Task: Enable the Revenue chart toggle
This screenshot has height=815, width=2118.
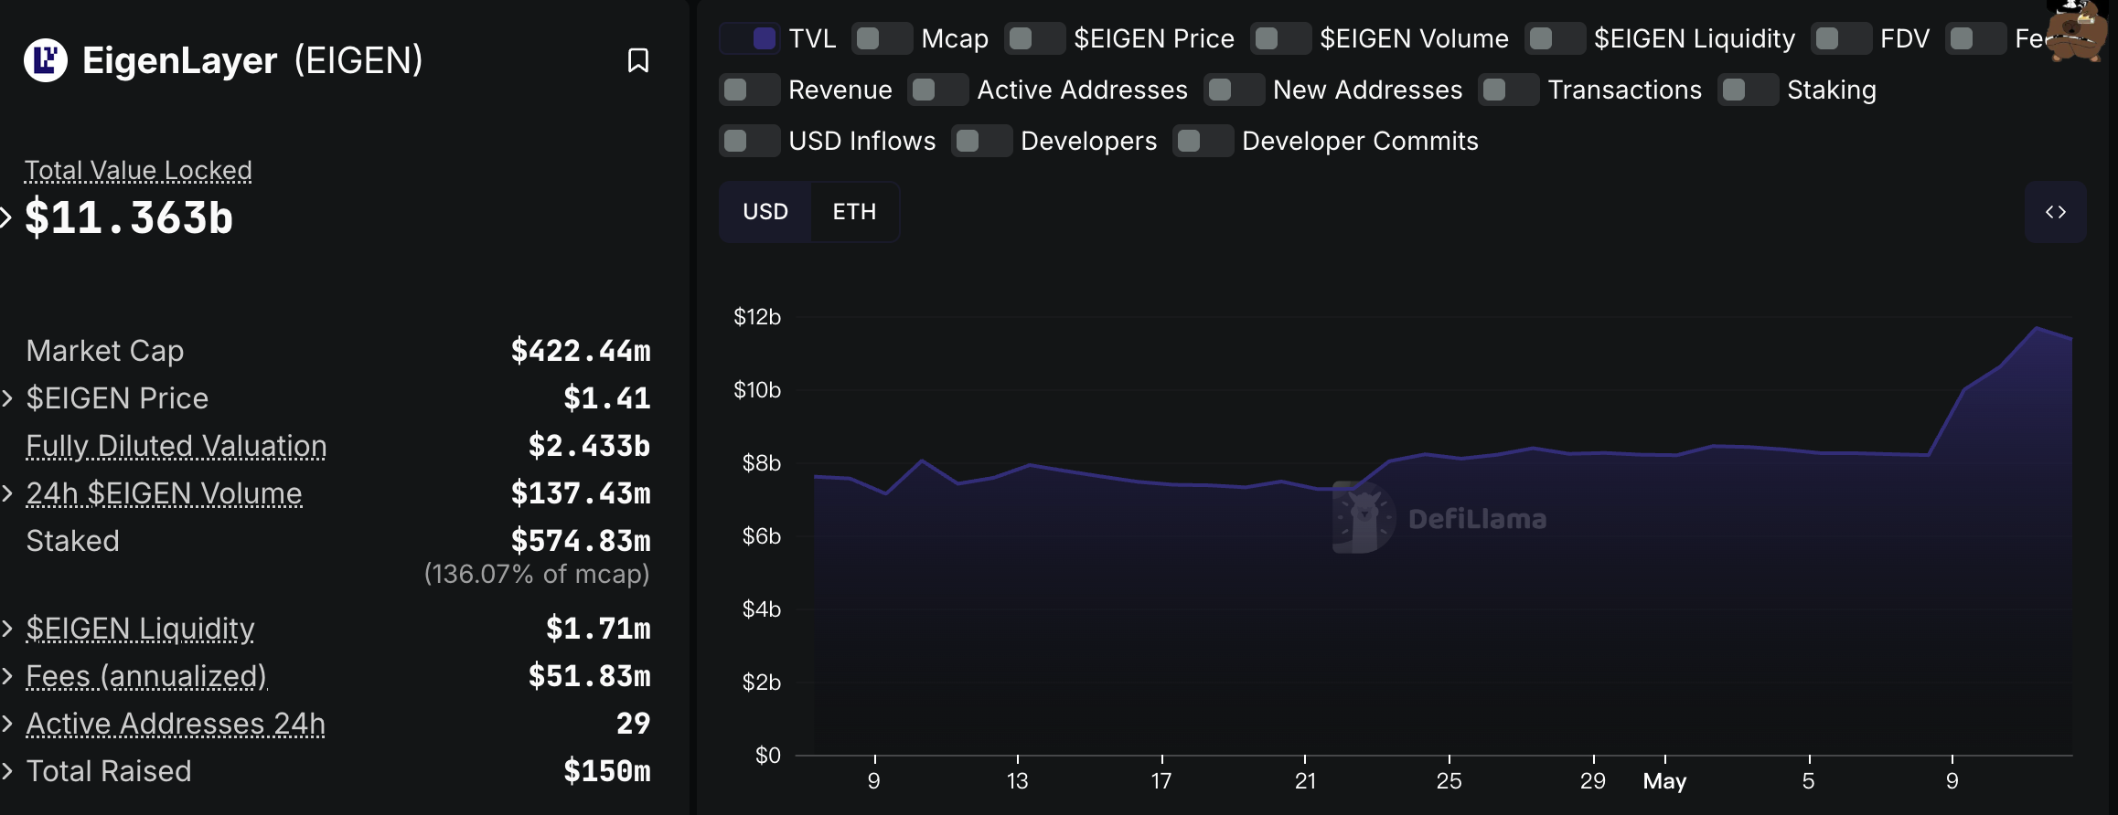Action: click(x=750, y=90)
